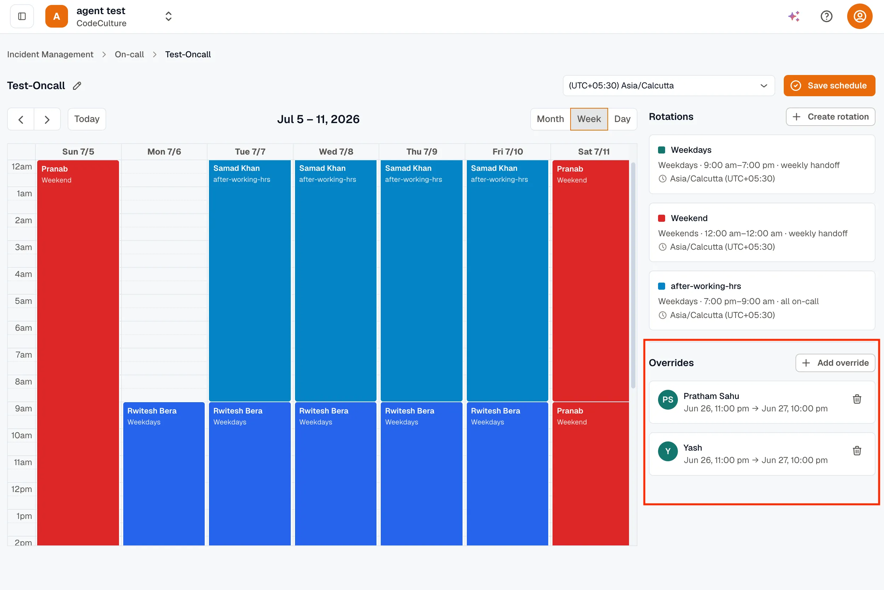
Task: Open the user profile avatar
Action: 860,16
